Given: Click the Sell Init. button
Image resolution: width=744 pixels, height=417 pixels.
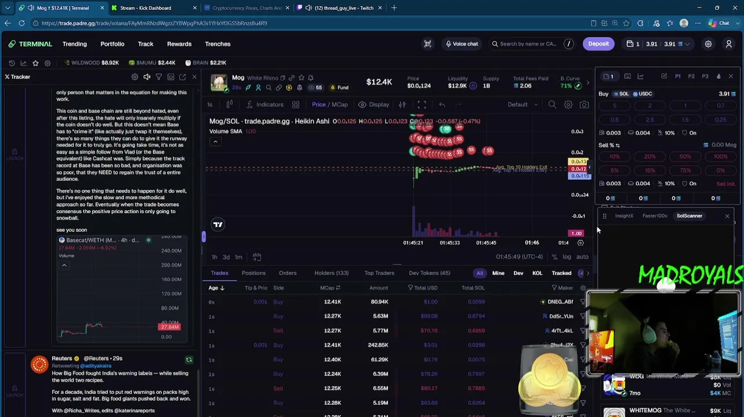Looking at the screenshot, I should [725, 184].
